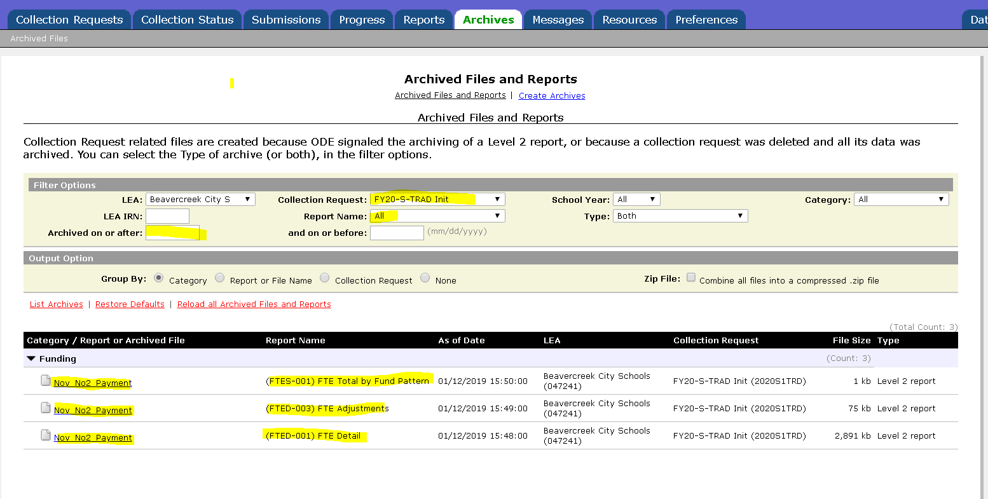Open the Reports tab

coord(423,20)
